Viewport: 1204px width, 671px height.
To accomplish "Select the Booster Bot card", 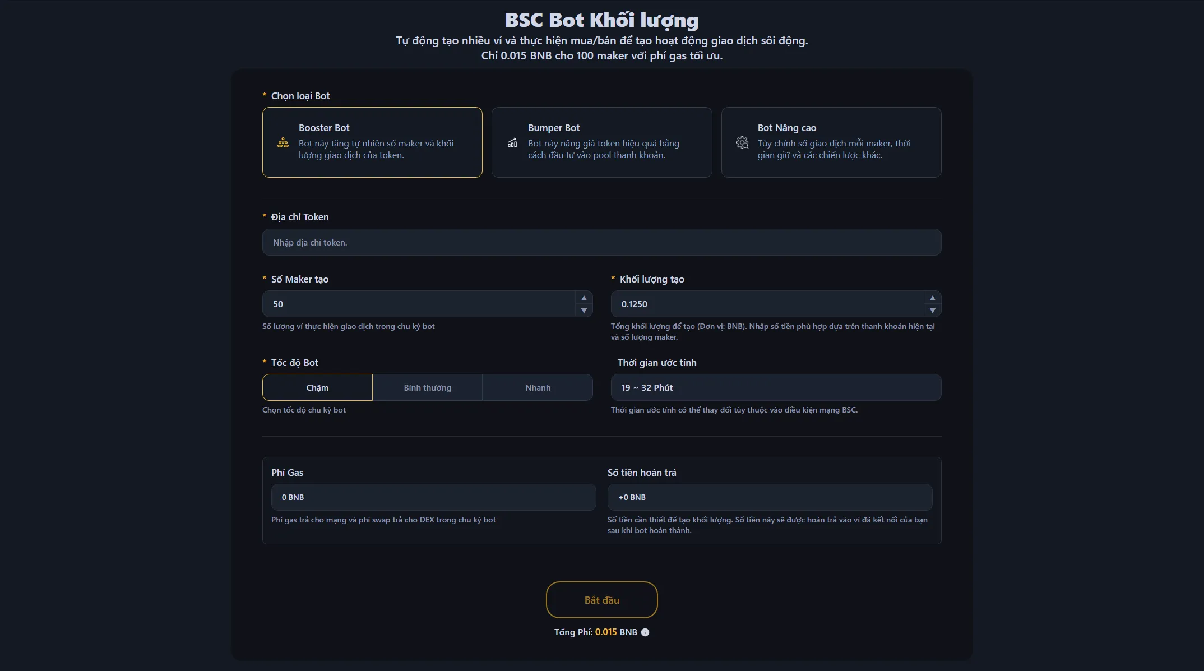I will click(372, 142).
